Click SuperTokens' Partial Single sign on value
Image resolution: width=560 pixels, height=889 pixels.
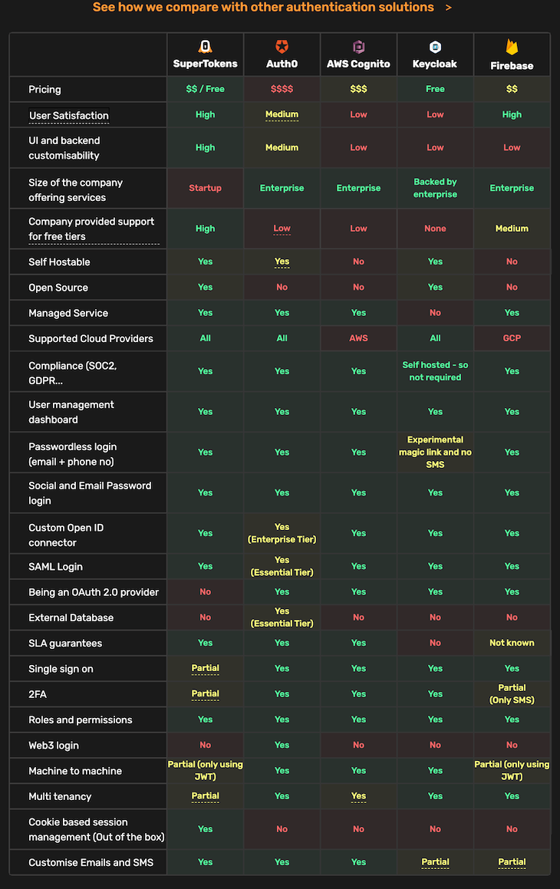click(x=205, y=668)
